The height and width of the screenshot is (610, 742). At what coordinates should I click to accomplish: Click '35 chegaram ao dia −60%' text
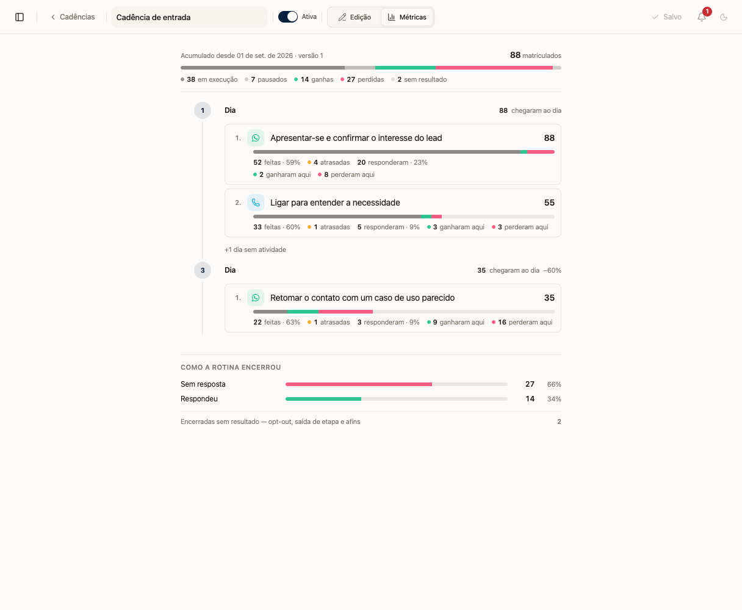(x=519, y=270)
